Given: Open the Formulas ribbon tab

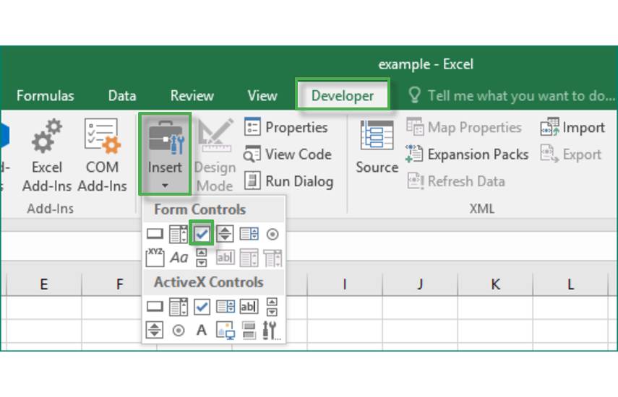Looking at the screenshot, I should point(45,95).
